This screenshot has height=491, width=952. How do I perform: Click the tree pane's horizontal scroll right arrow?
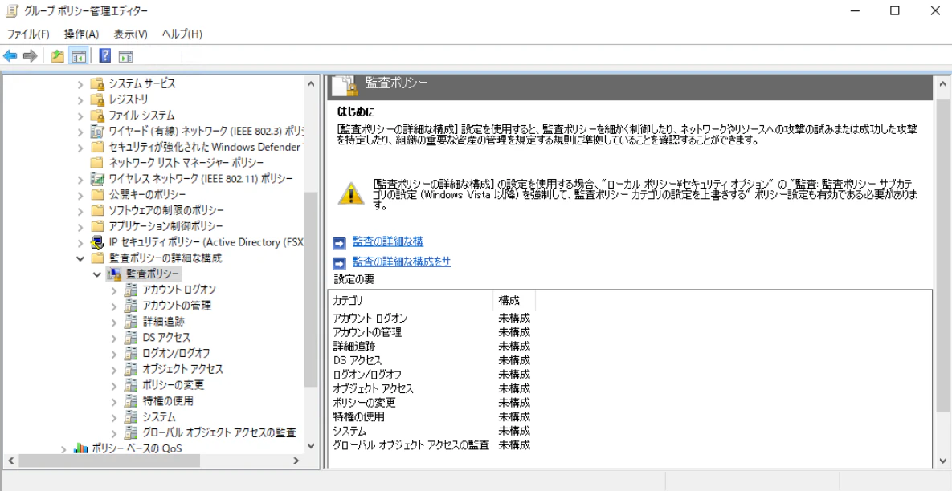pyautogui.click(x=296, y=461)
